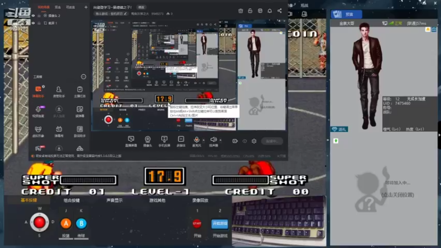
Task: Click the gift box icon in the top bar
Action: tap(240, 10)
